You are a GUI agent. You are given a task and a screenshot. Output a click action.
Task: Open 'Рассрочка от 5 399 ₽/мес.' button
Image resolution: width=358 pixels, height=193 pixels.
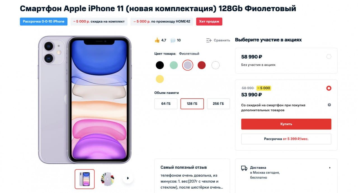[286, 139]
